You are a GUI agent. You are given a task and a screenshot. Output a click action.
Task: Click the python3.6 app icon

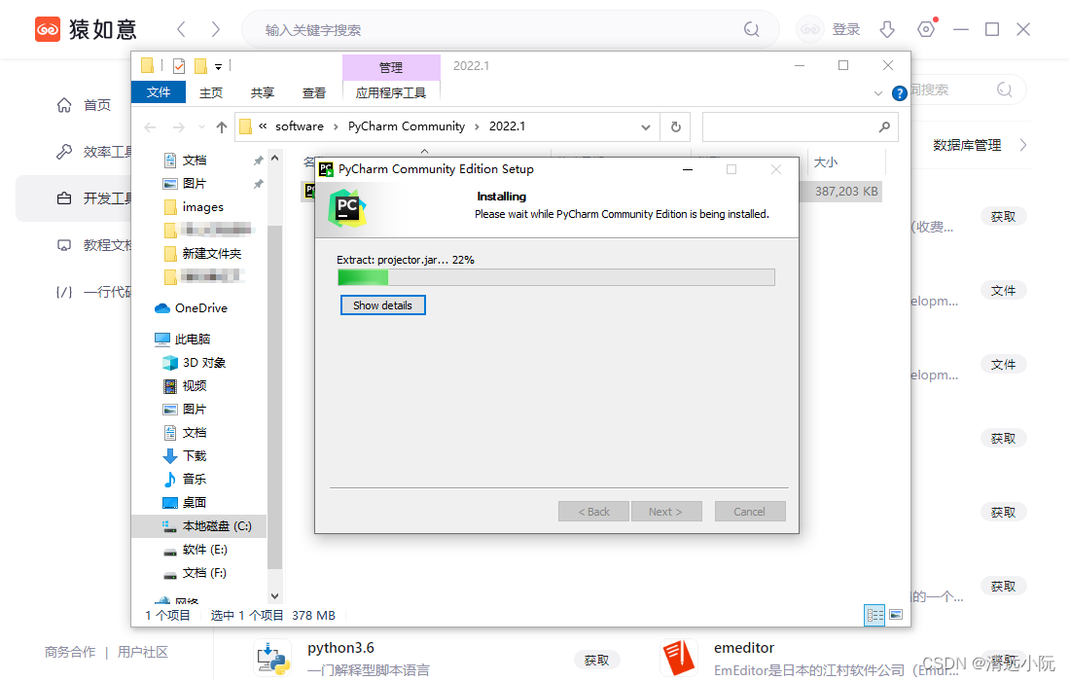(273, 659)
